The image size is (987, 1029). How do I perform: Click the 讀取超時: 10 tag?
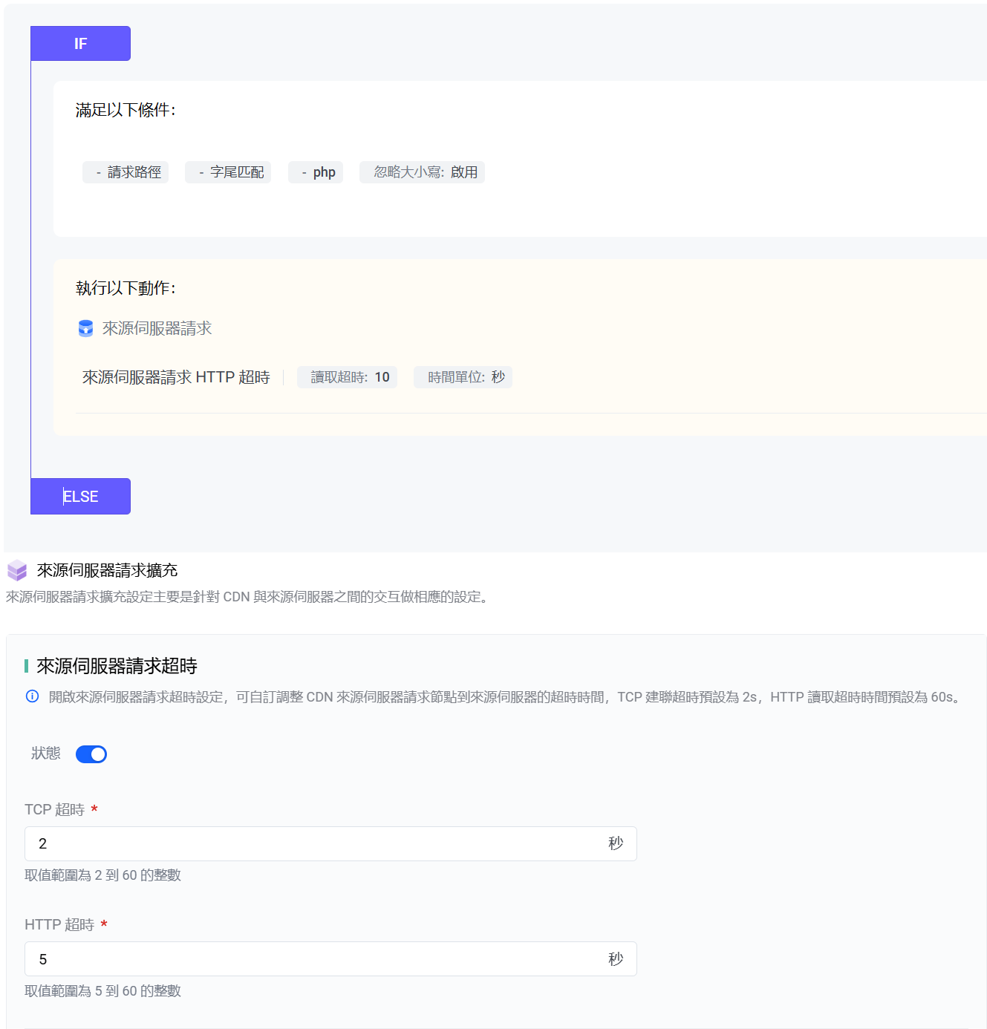[x=348, y=377]
